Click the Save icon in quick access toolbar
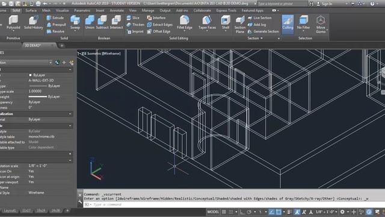Viewport: 385px width, 217px height. 11,4
